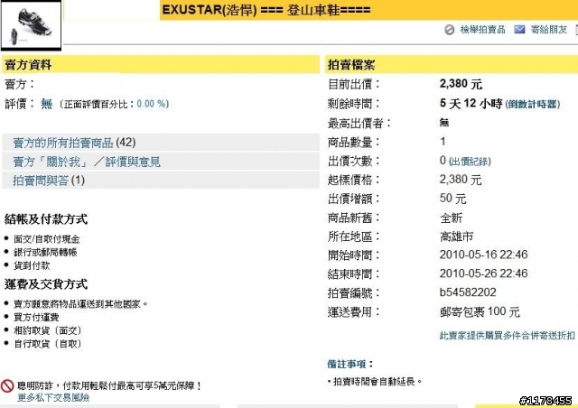
Task: Click the 郵寄包裹 100 元 shipping fee
Action: point(480,311)
